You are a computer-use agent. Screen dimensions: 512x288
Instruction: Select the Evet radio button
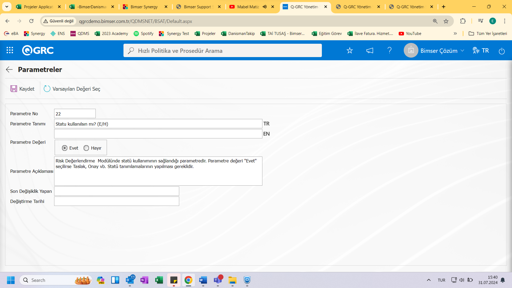[64, 148]
